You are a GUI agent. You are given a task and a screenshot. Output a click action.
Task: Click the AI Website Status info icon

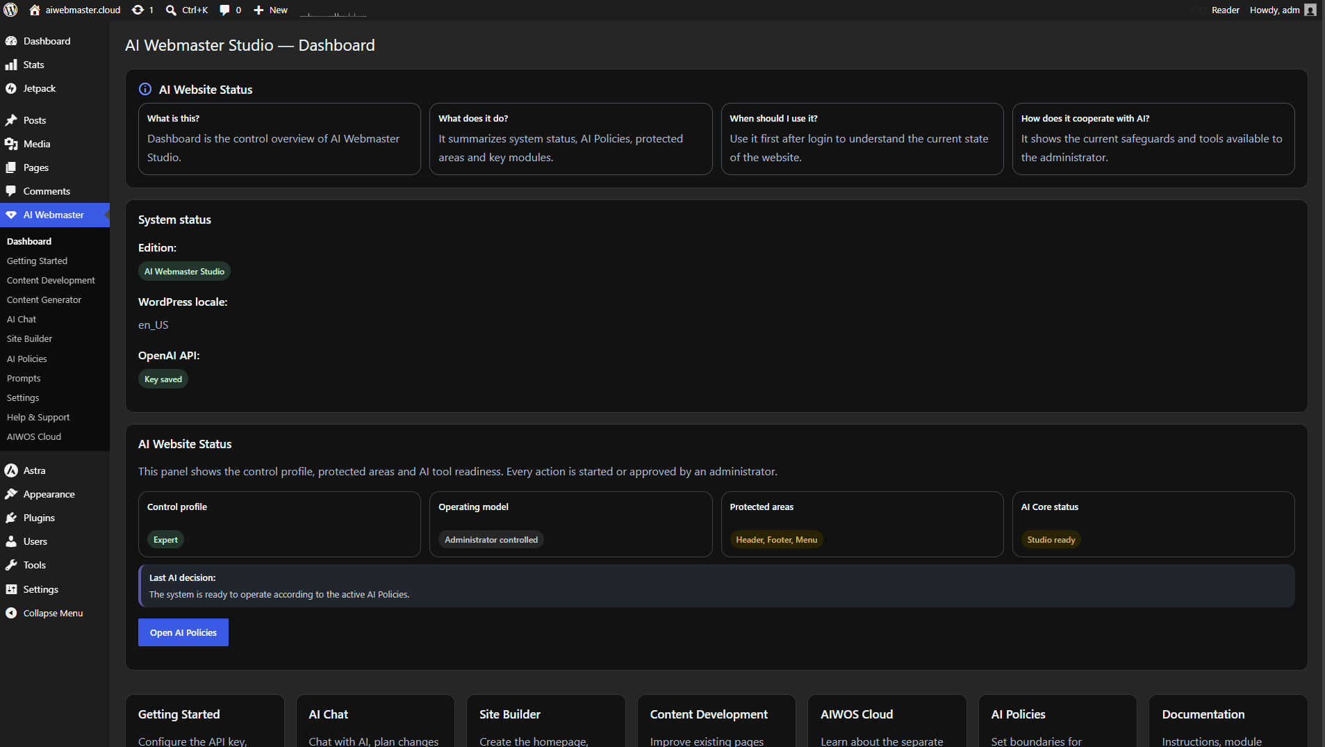click(145, 89)
